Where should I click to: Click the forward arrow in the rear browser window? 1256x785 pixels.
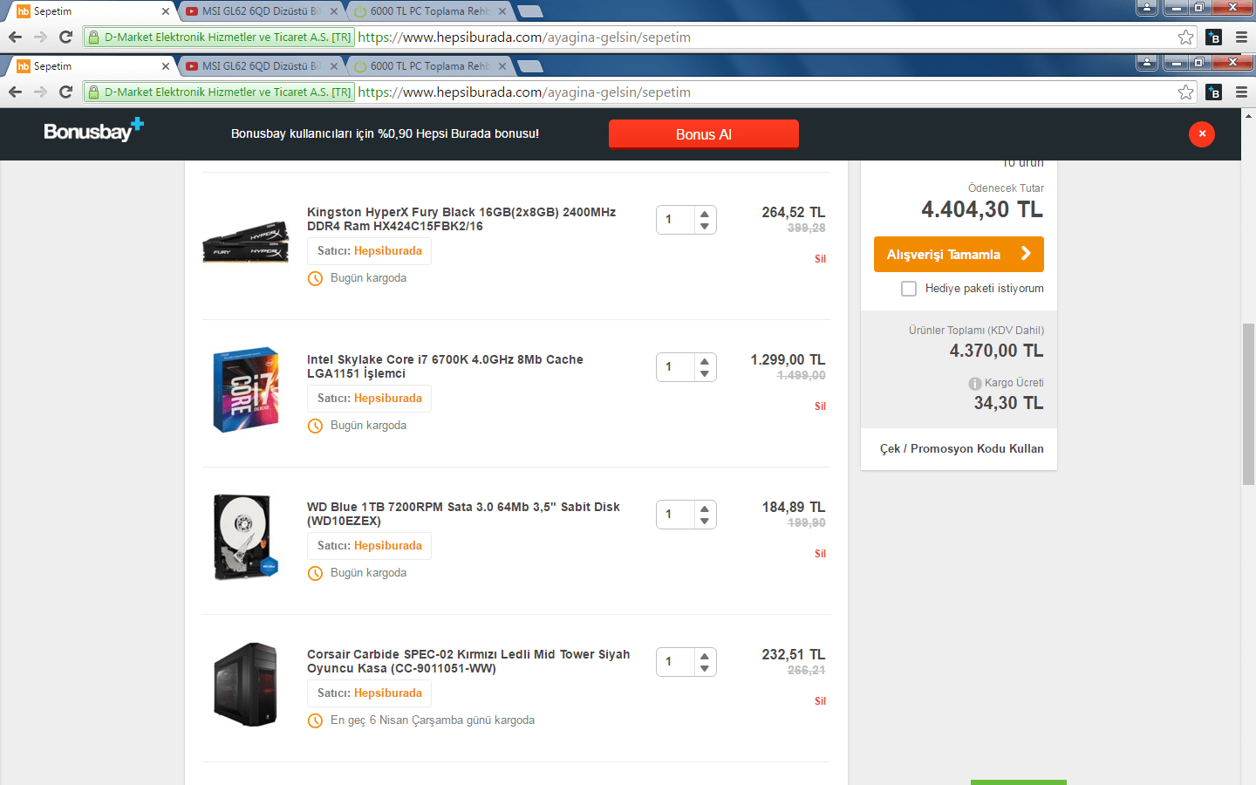coord(40,37)
